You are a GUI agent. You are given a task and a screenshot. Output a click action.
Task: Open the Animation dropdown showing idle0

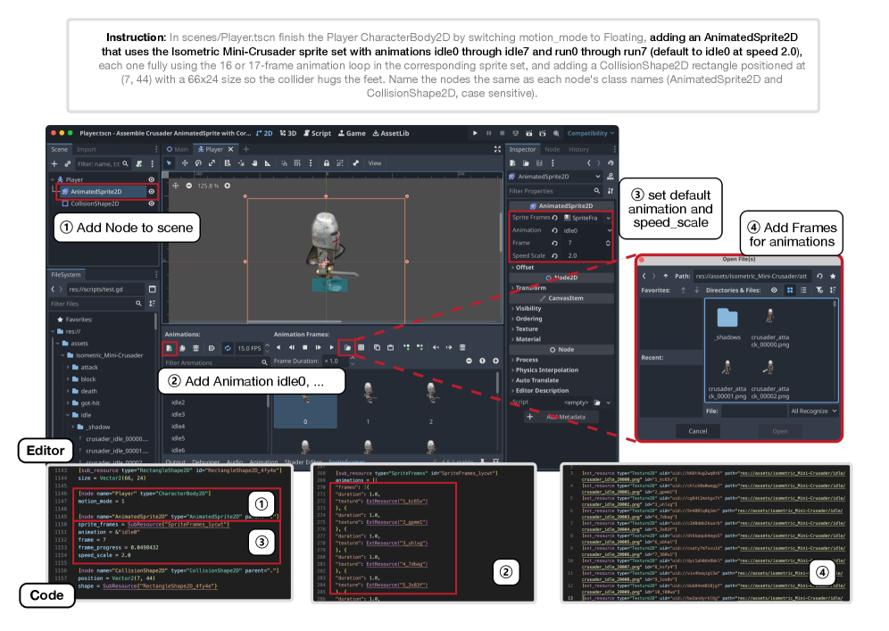tap(587, 231)
